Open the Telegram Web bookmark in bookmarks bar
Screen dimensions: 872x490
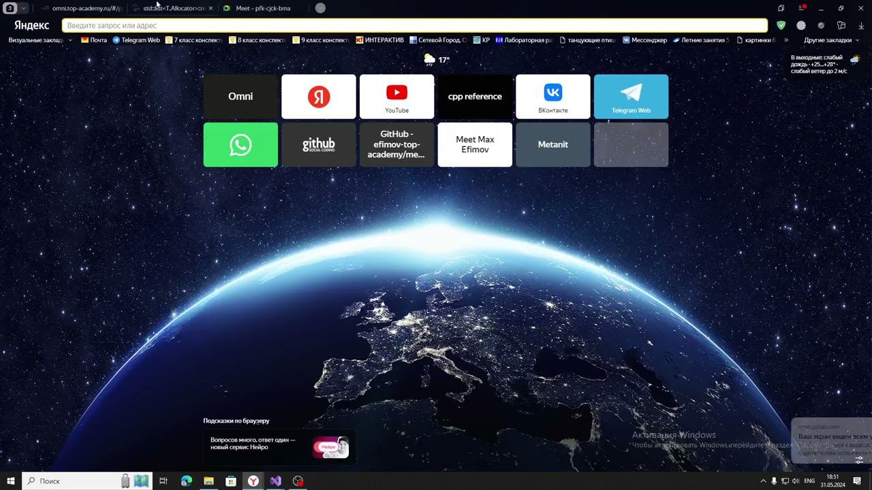click(136, 40)
